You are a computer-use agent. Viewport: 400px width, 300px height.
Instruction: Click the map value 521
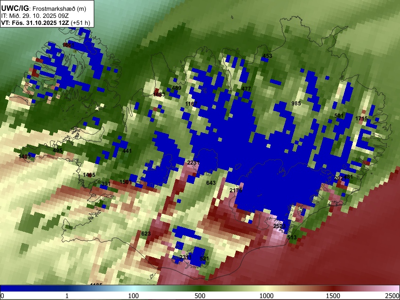pos(204,259)
